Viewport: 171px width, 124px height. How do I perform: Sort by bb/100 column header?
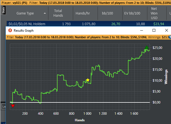(107, 13)
